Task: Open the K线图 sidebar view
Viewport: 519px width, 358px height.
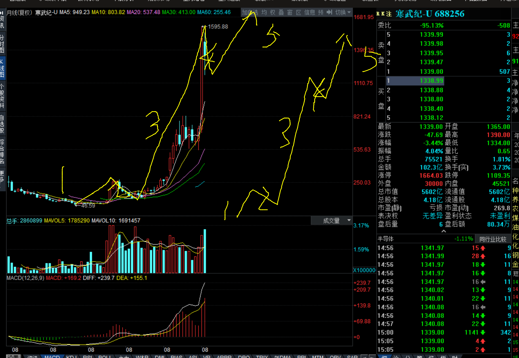Action: click(2, 68)
